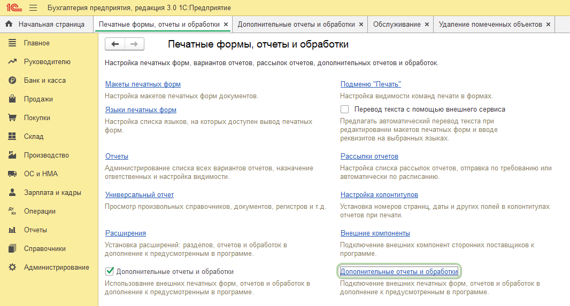The height and width of the screenshot is (306, 570).
Task: Open the Подменю "Печать" link
Action: [371, 84]
